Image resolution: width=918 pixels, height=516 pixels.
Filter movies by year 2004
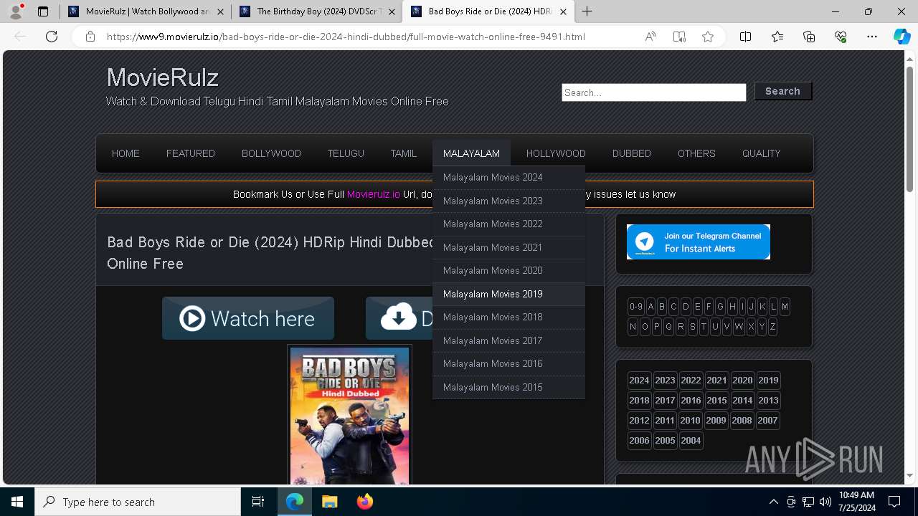coord(691,441)
